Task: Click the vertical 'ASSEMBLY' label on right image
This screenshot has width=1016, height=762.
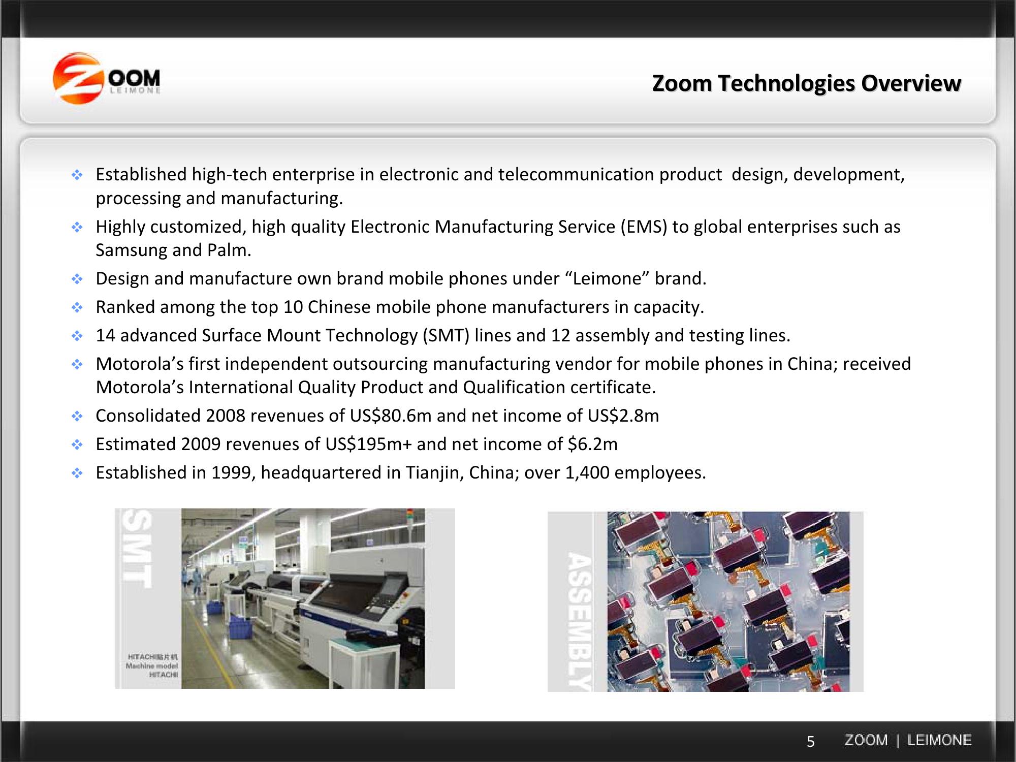Action: point(580,622)
